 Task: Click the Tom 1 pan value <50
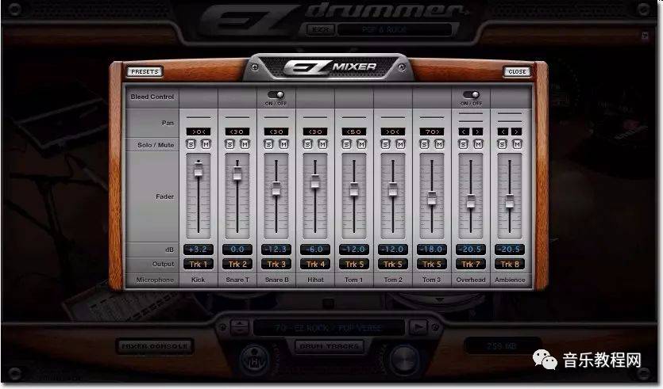tap(354, 132)
